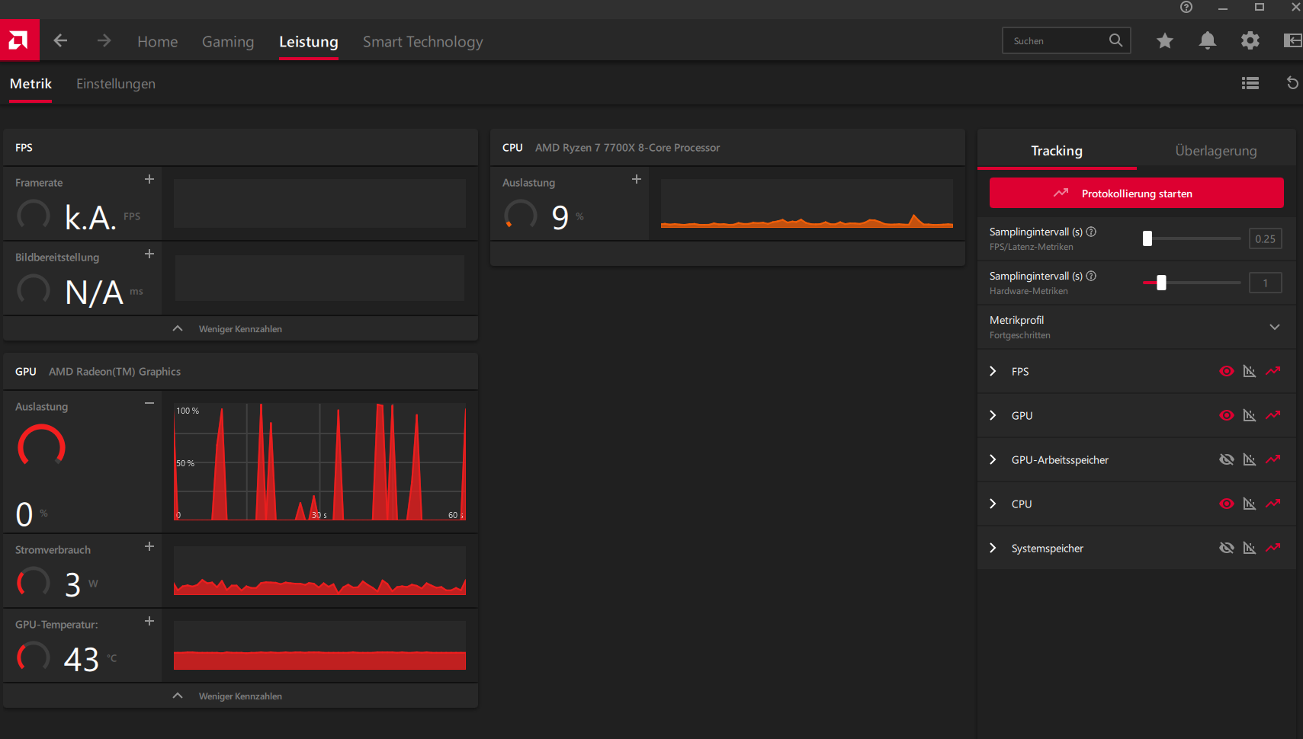1303x739 pixels.
Task: Open the help question mark icon
Action: (x=1186, y=7)
